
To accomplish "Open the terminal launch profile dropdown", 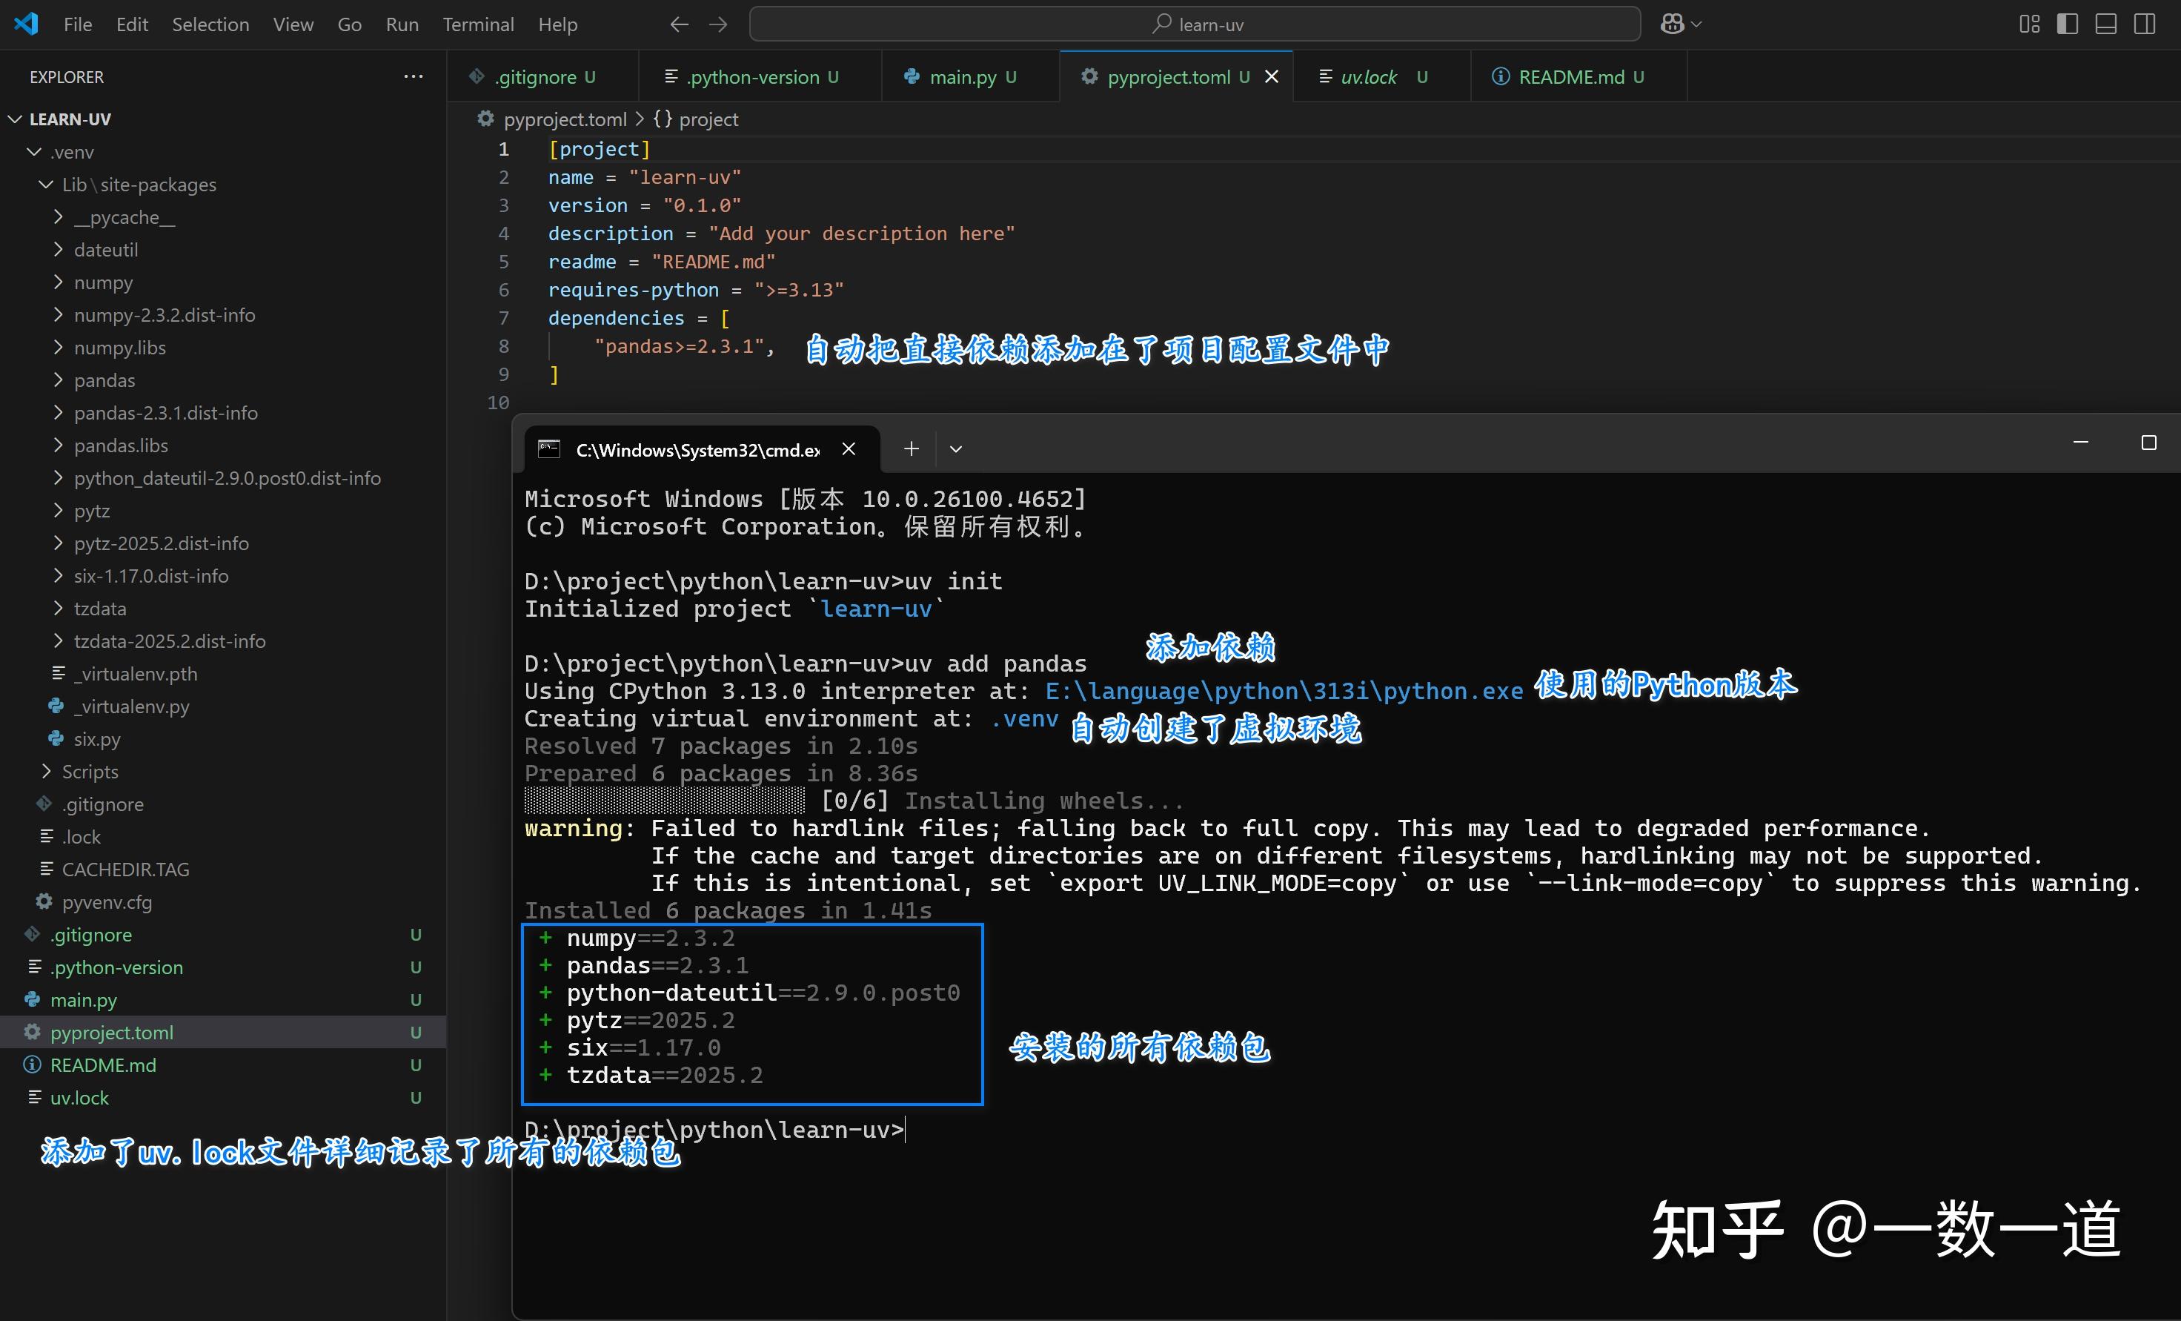I will 955,449.
